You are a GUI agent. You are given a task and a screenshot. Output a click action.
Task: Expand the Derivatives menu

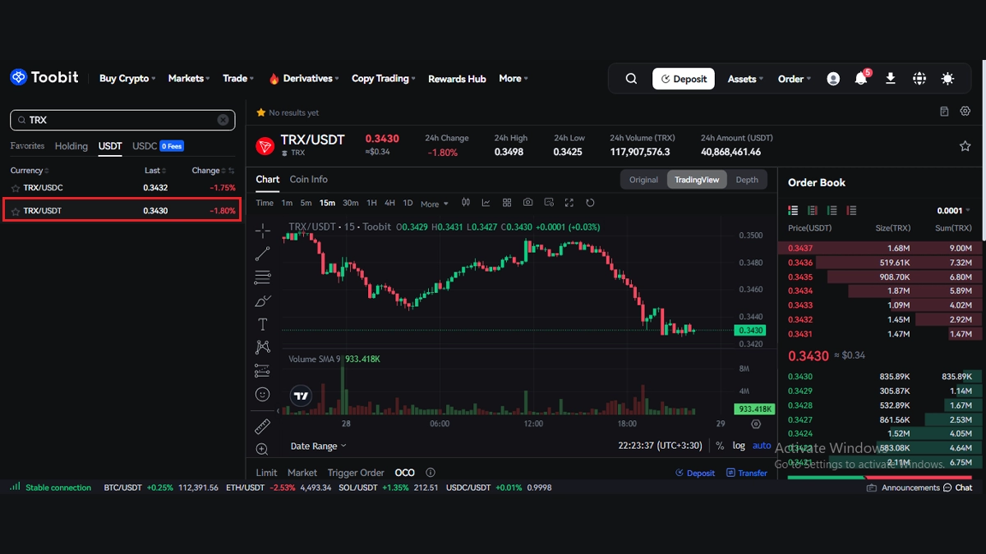click(304, 79)
